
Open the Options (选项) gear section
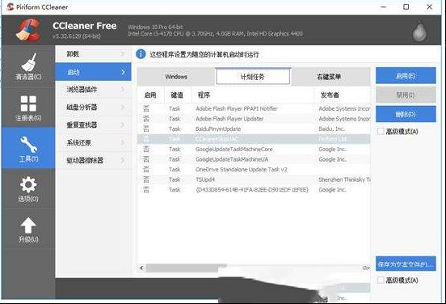[28, 189]
